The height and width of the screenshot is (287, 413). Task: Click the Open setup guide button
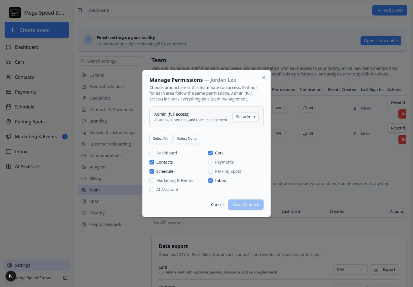pos(381,41)
